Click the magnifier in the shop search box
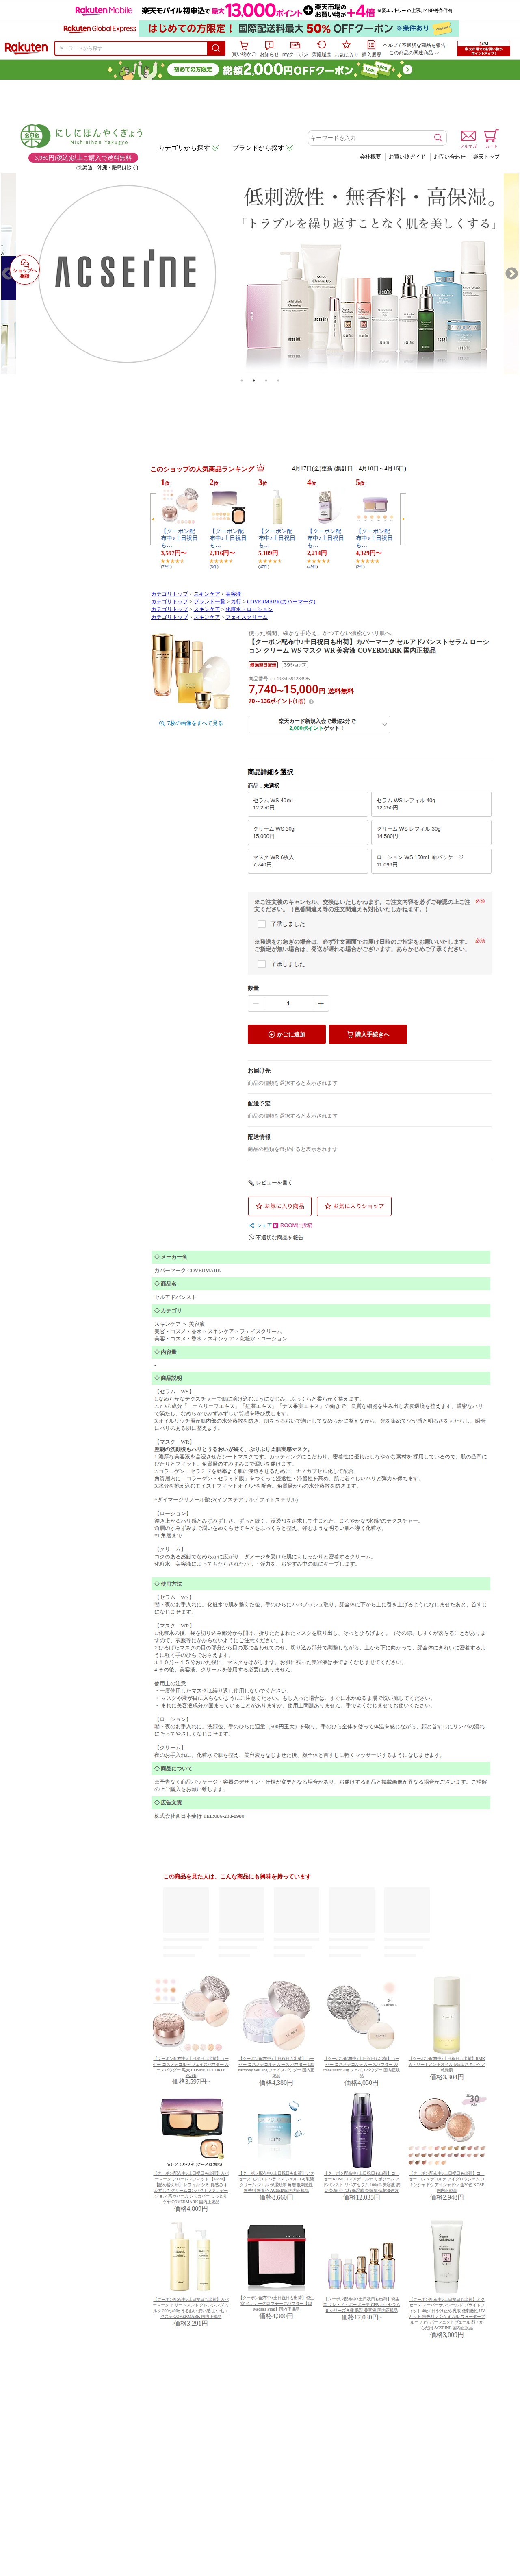Image resolution: width=520 pixels, height=2576 pixels. click(x=437, y=138)
